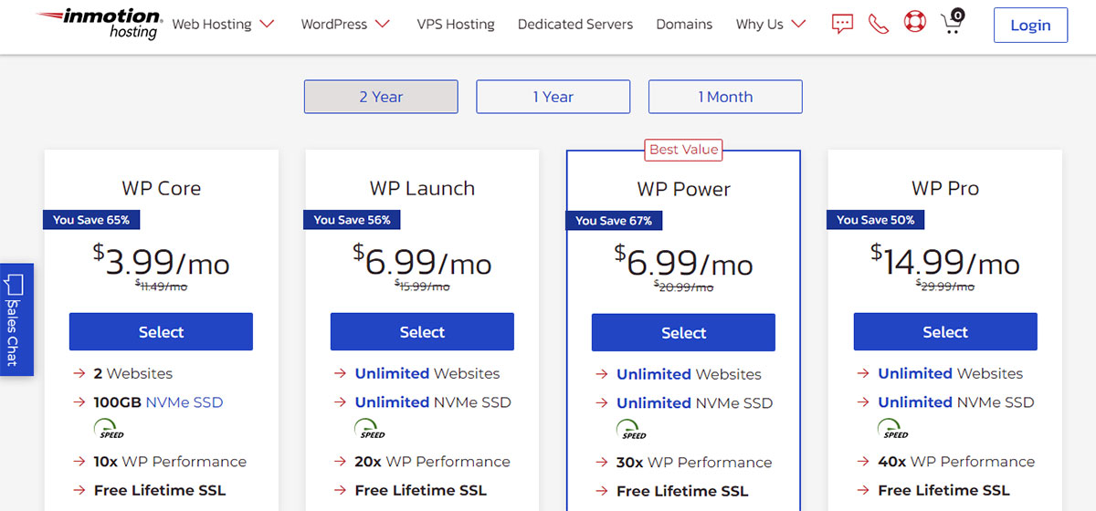Choose the 2 Year billing term
1096x511 pixels.
coord(381,97)
